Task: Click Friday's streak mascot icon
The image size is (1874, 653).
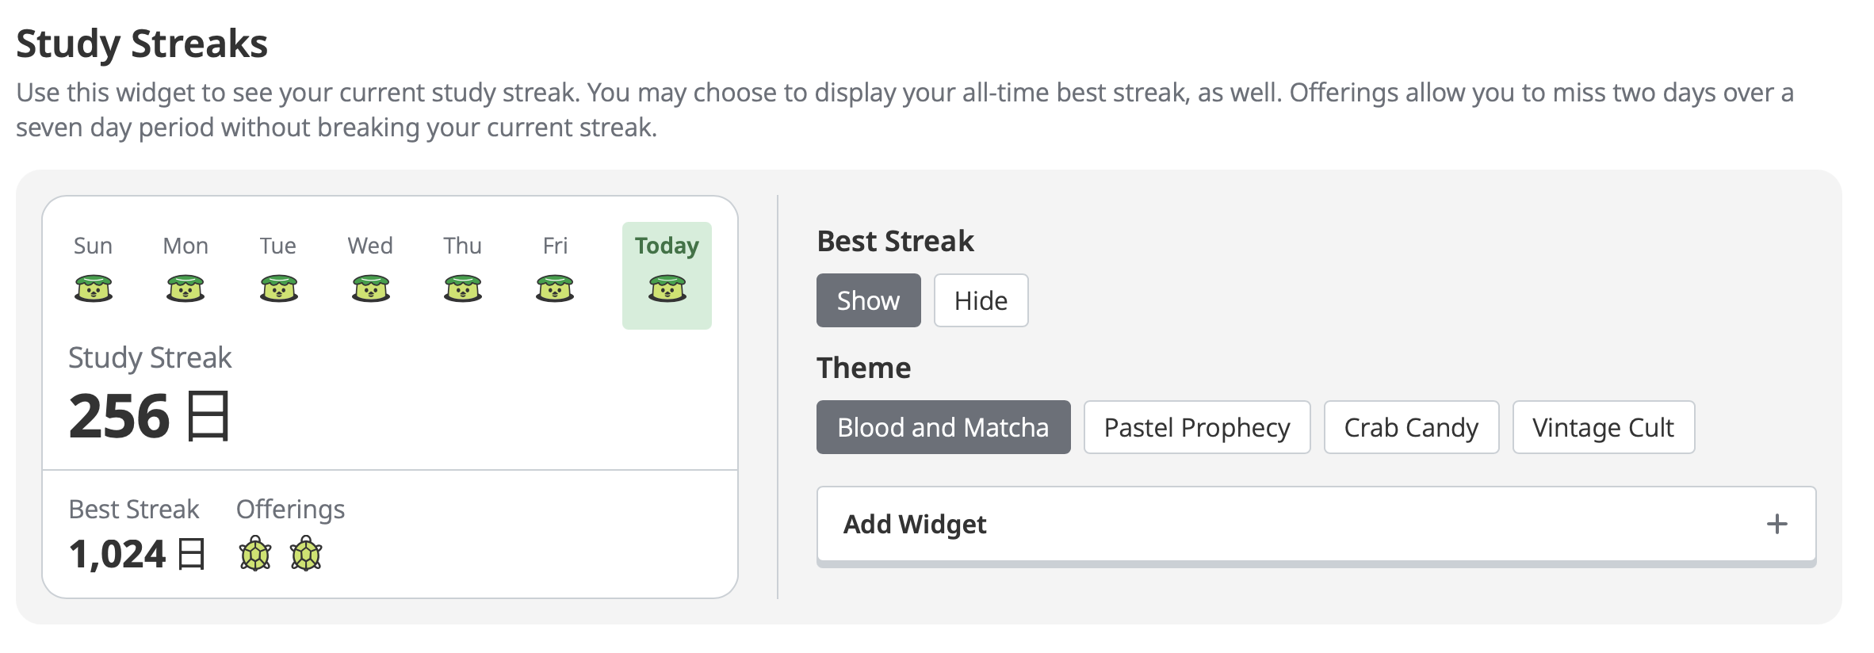Action: (555, 288)
